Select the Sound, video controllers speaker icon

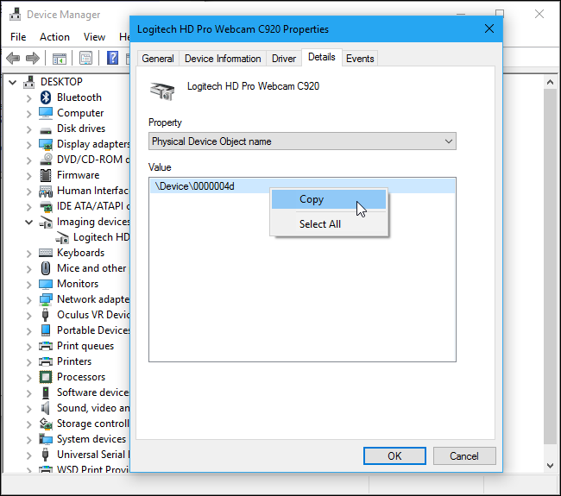tap(46, 408)
